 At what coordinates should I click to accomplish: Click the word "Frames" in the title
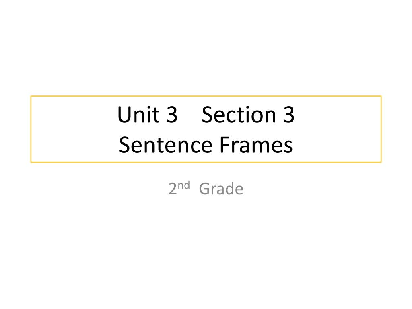pos(256,145)
